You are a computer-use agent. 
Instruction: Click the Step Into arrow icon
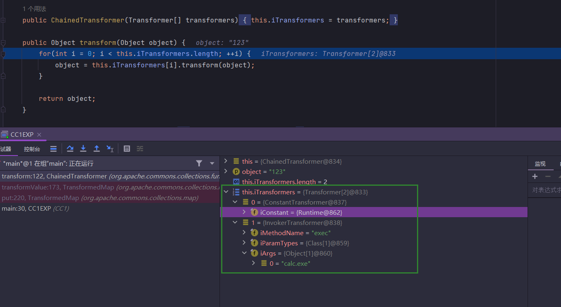point(83,149)
